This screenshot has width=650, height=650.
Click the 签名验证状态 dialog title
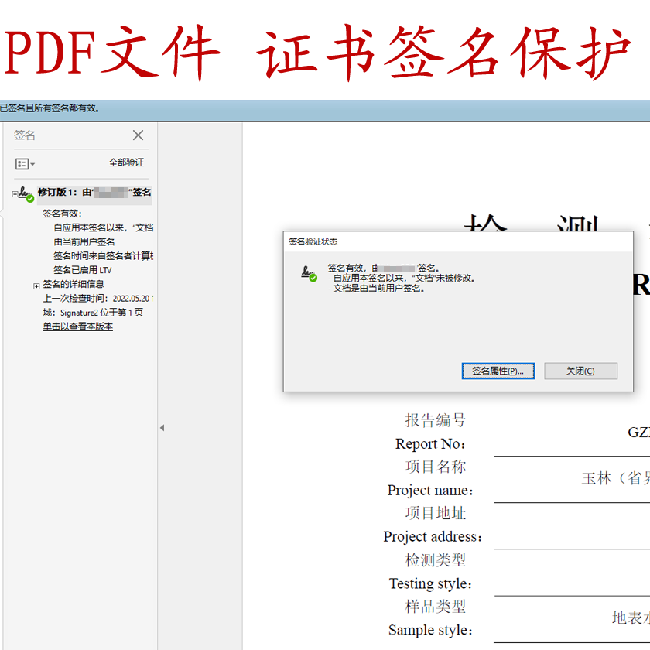pyautogui.click(x=313, y=241)
